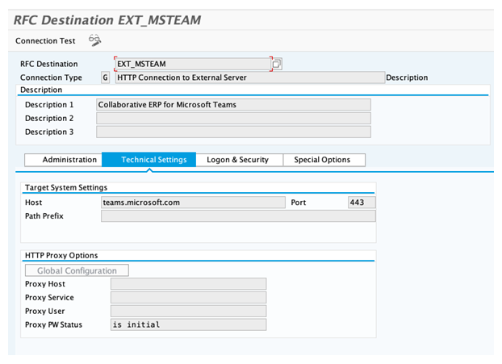This screenshot has height=364, width=502.
Task: Click the Host field with teams.microsoft.com
Action: point(193,203)
